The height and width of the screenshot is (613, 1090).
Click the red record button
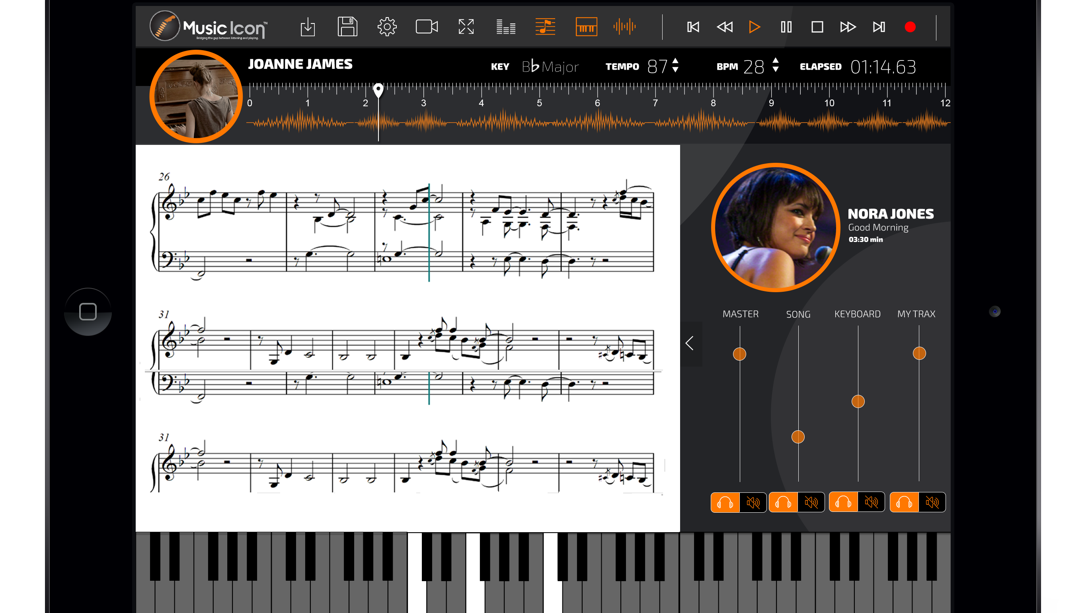tap(910, 27)
